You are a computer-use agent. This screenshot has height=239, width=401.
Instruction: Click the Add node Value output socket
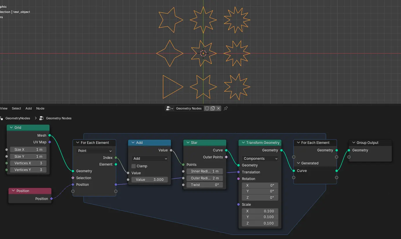pos(171,150)
